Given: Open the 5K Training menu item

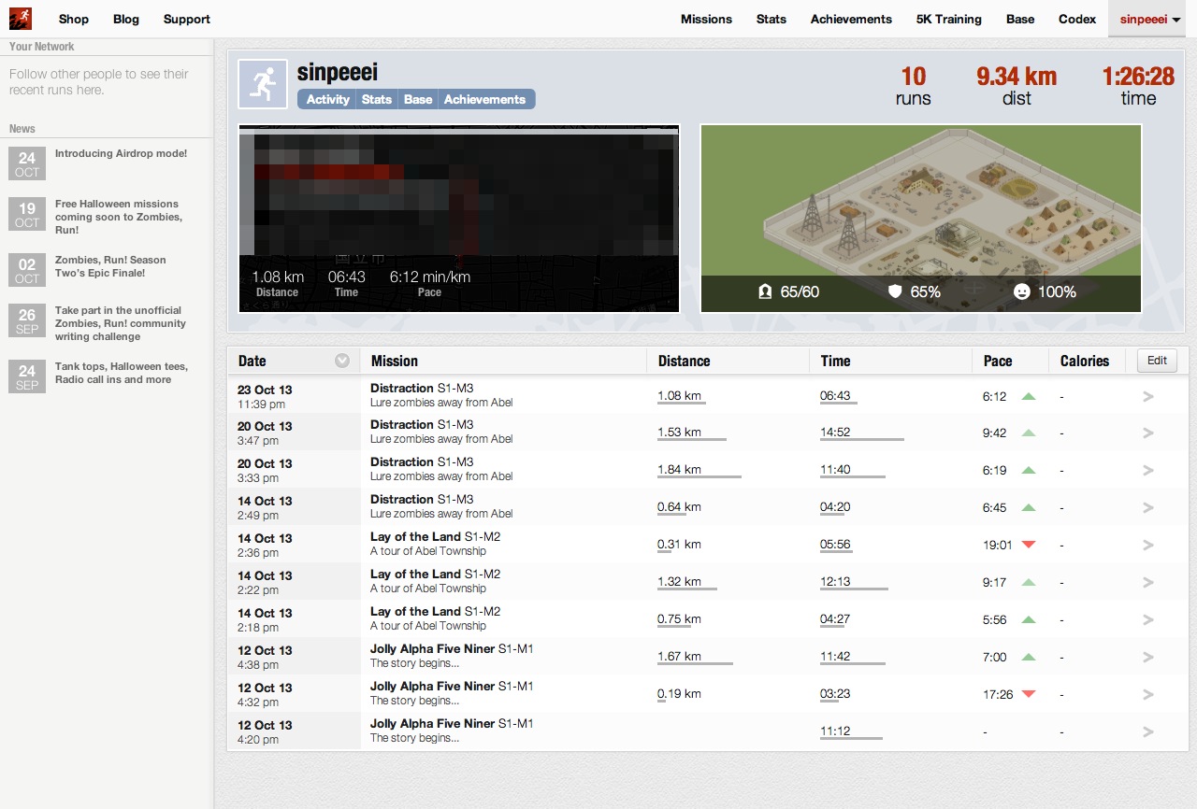Looking at the screenshot, I should [949, 19].
